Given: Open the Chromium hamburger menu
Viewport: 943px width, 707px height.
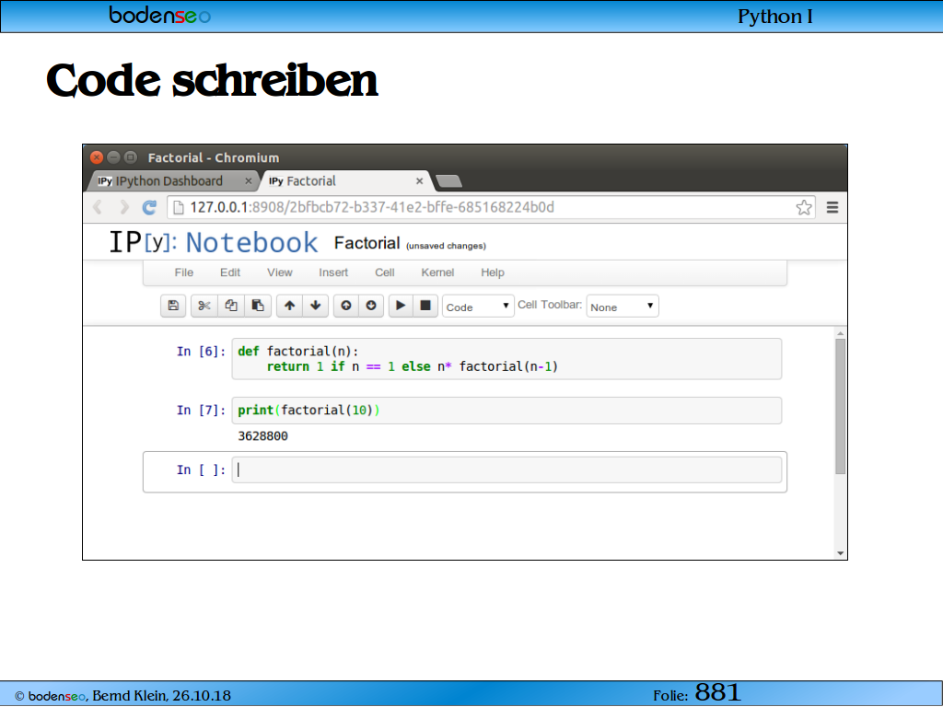Looking at the screenshot, I should [x=832, y=207].
